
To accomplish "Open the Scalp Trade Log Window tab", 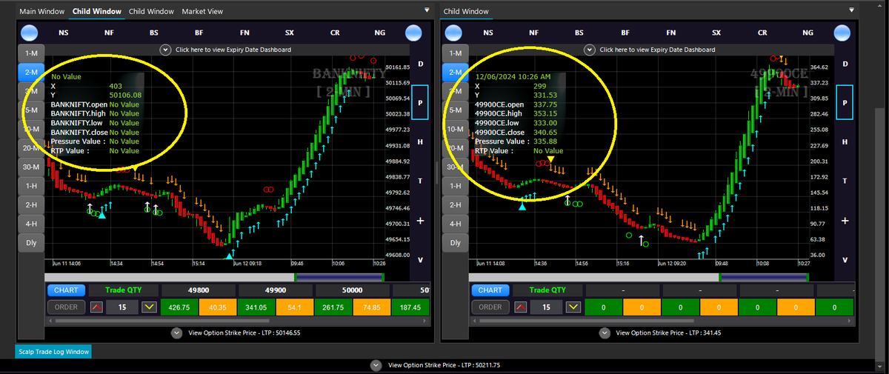I will 53,352.
